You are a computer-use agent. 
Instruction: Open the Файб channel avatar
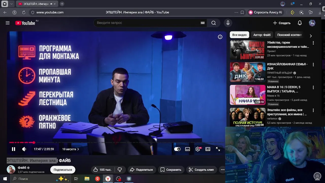tap(11, 170)
